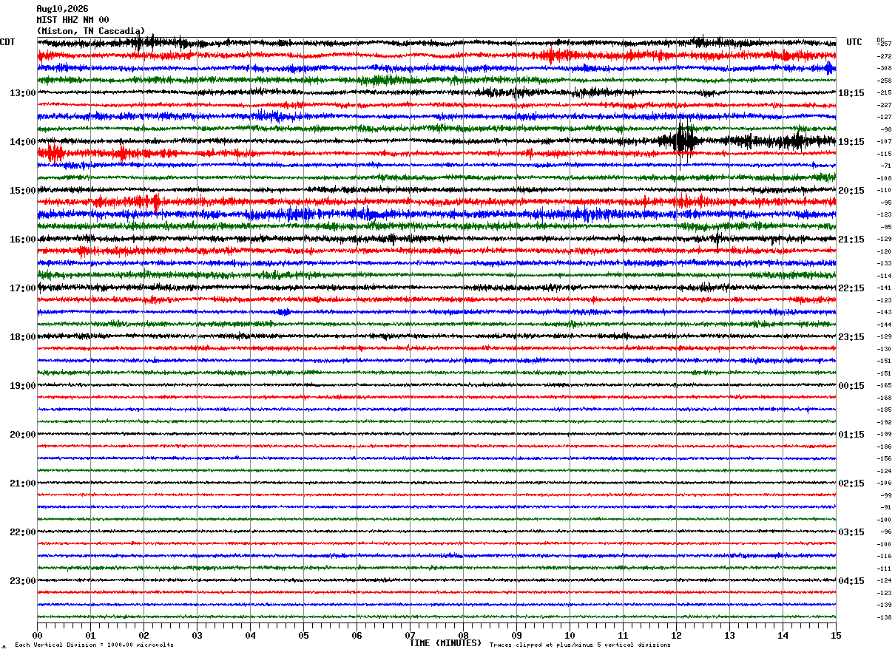
Task: Click the 00:15 UTC time label
Action: click(x=851, y=386)
